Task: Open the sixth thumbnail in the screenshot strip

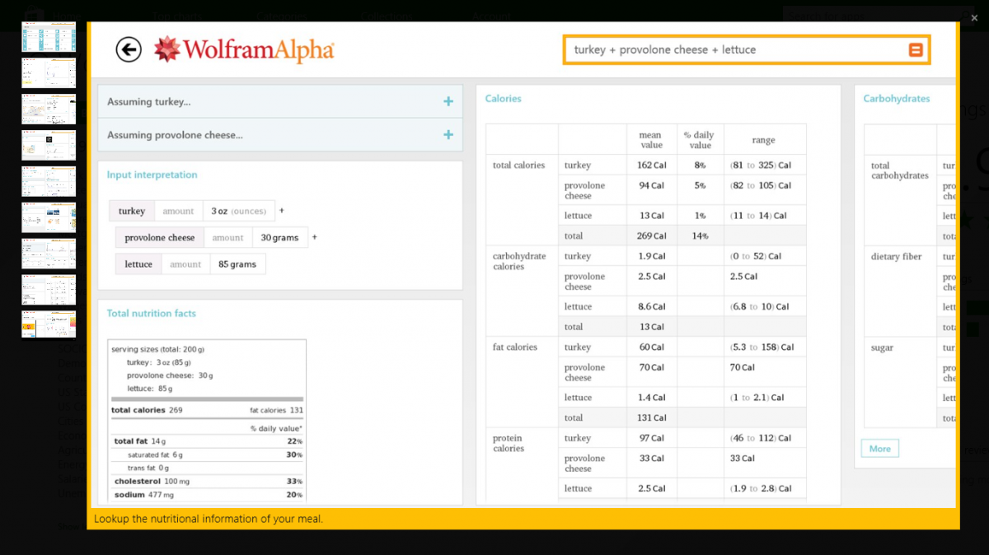Action: coord(49,217)
